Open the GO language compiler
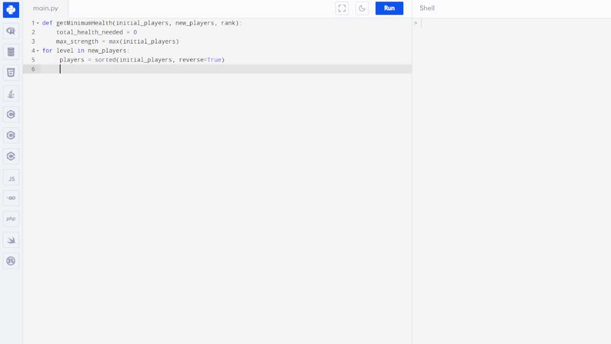 point(11,198)
